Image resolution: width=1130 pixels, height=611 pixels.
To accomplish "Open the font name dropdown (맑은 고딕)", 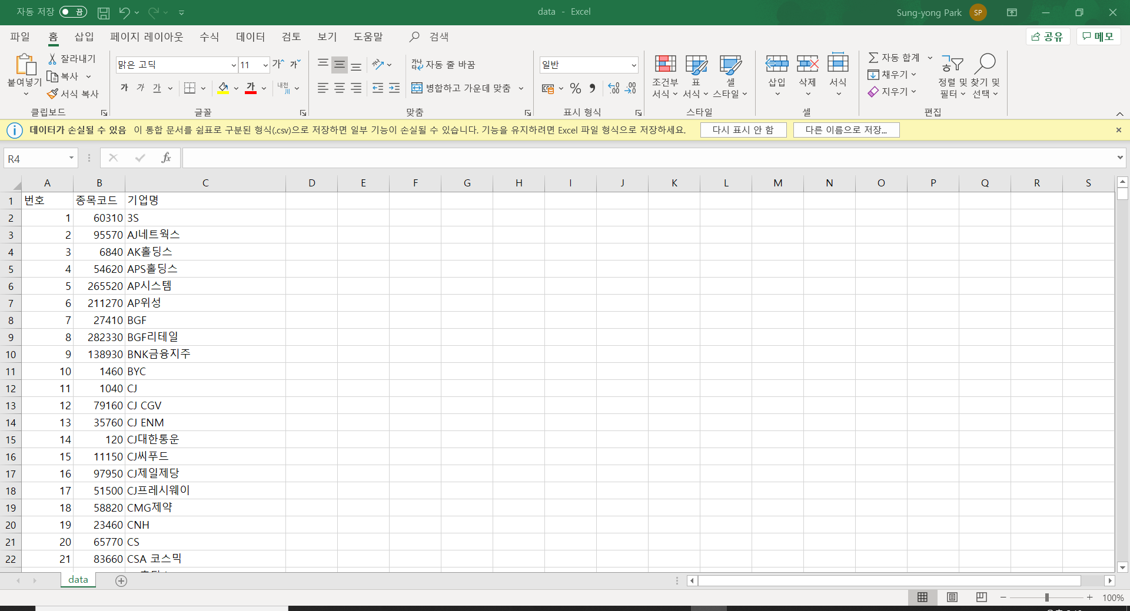I will coord(234,65).
